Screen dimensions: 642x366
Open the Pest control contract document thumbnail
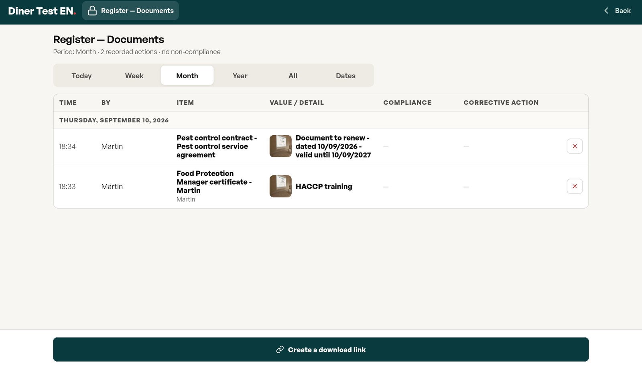pyautogui.click(x=280, y=146)
